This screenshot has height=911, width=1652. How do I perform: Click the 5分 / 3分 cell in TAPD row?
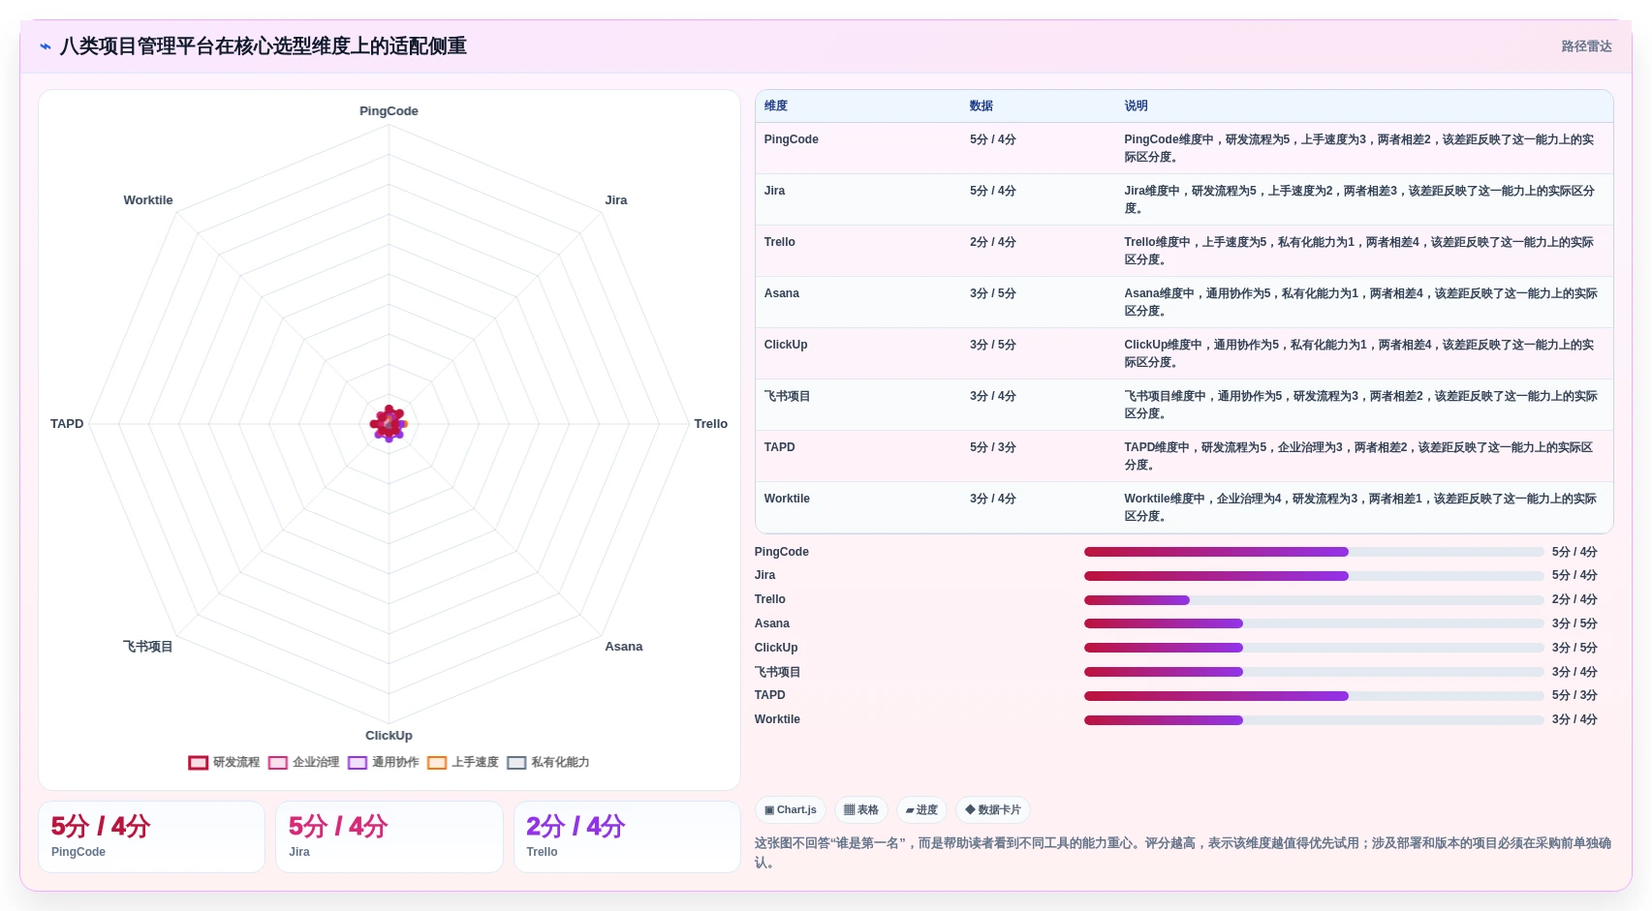coord(992,447)
